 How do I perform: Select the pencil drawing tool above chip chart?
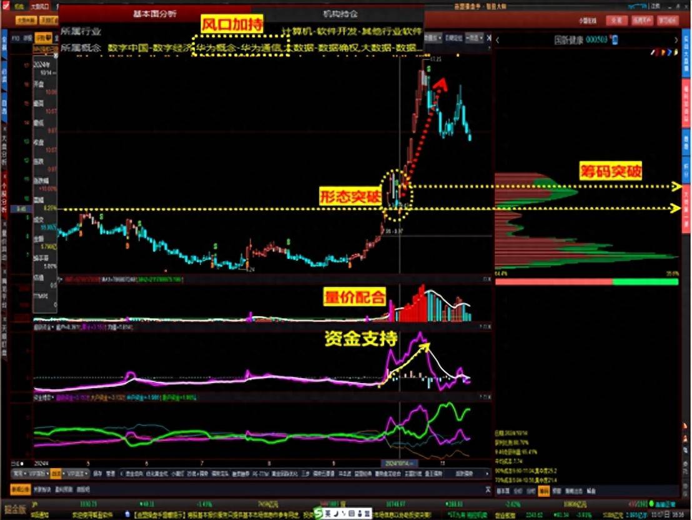pyautogui.click(x=653, y=52)
